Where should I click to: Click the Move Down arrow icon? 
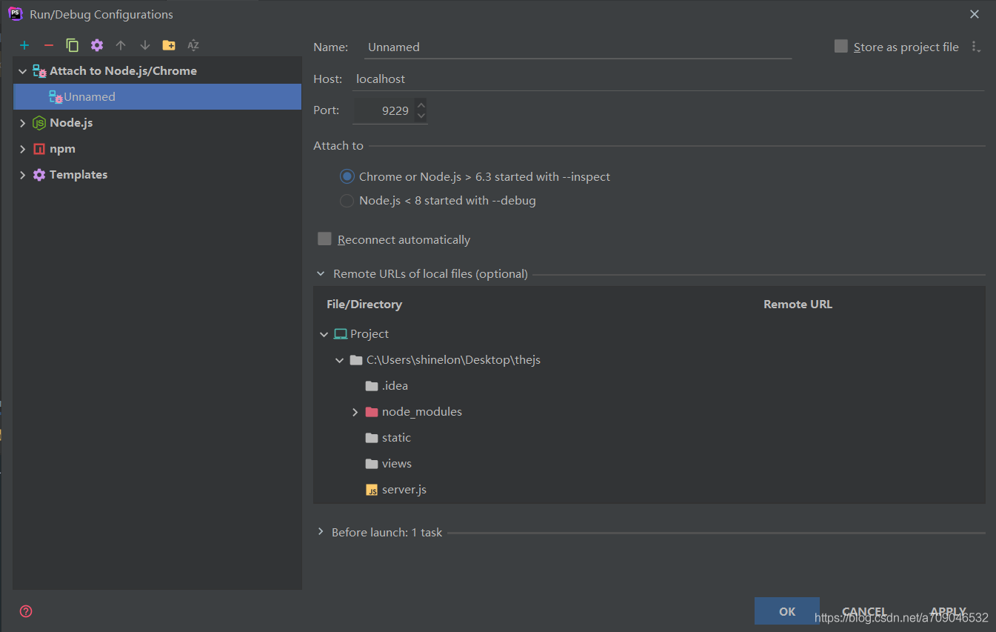point(145,45)
